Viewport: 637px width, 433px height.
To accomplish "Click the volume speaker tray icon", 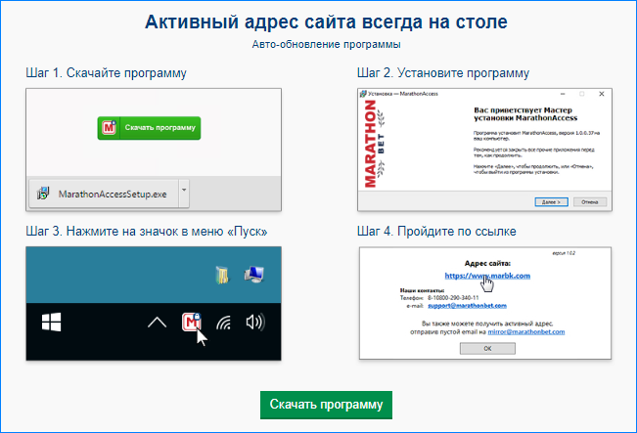I will click(x=255, y=323).
